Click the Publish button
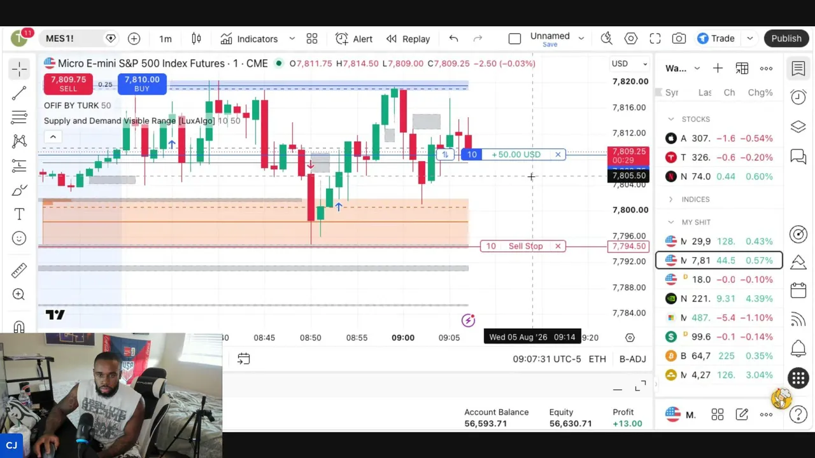 786,39
